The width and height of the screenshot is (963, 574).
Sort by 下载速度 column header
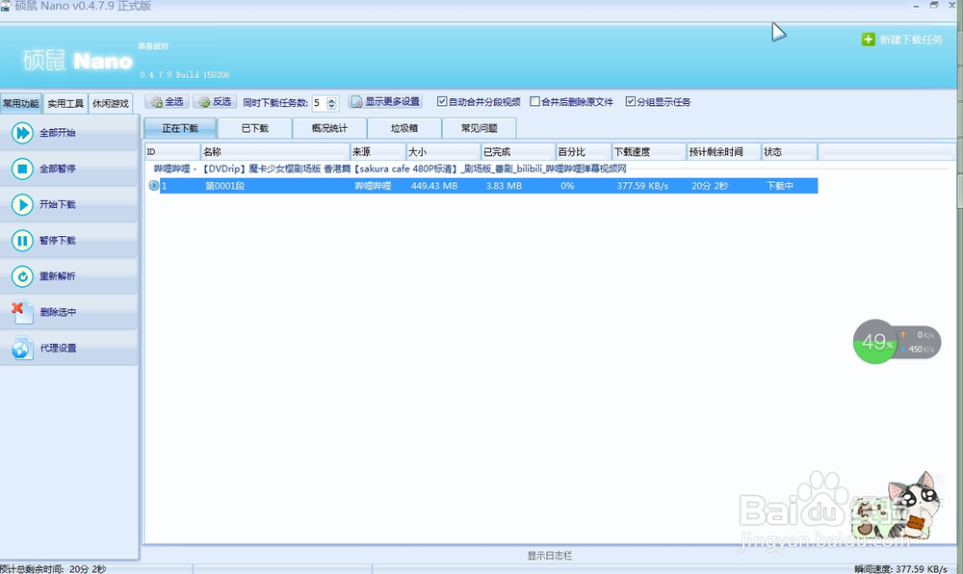click(649, 151)
